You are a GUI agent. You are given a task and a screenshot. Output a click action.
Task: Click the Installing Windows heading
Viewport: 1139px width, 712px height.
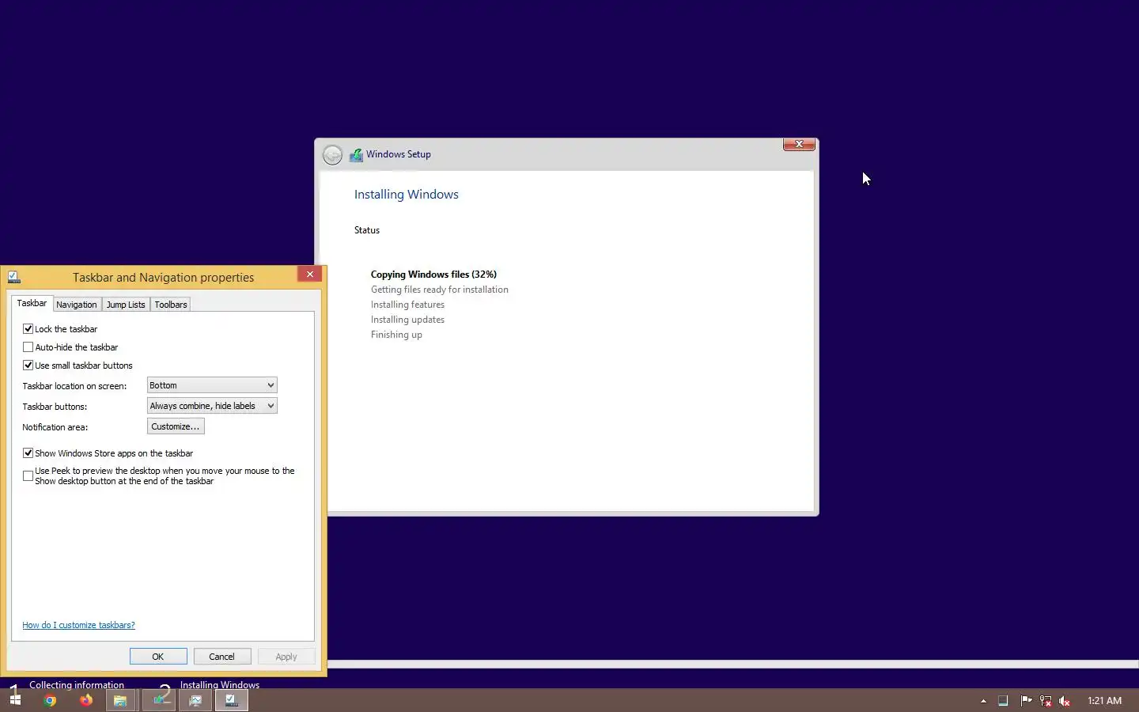[x=407, y=195]
